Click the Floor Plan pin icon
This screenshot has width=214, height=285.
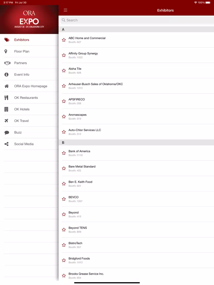coord(6,51)
